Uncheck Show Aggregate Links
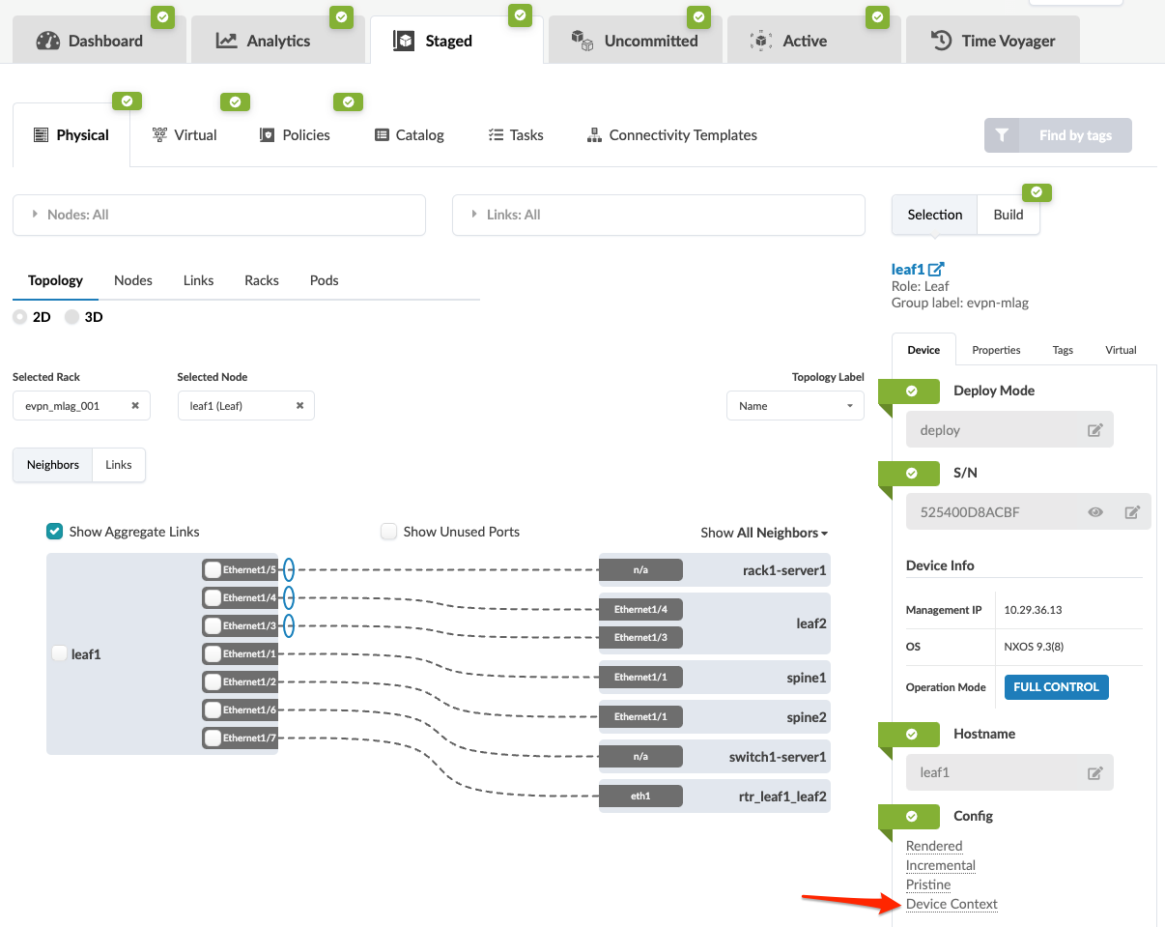Viewport: 1165px width, 927px height. pos(55,532)
